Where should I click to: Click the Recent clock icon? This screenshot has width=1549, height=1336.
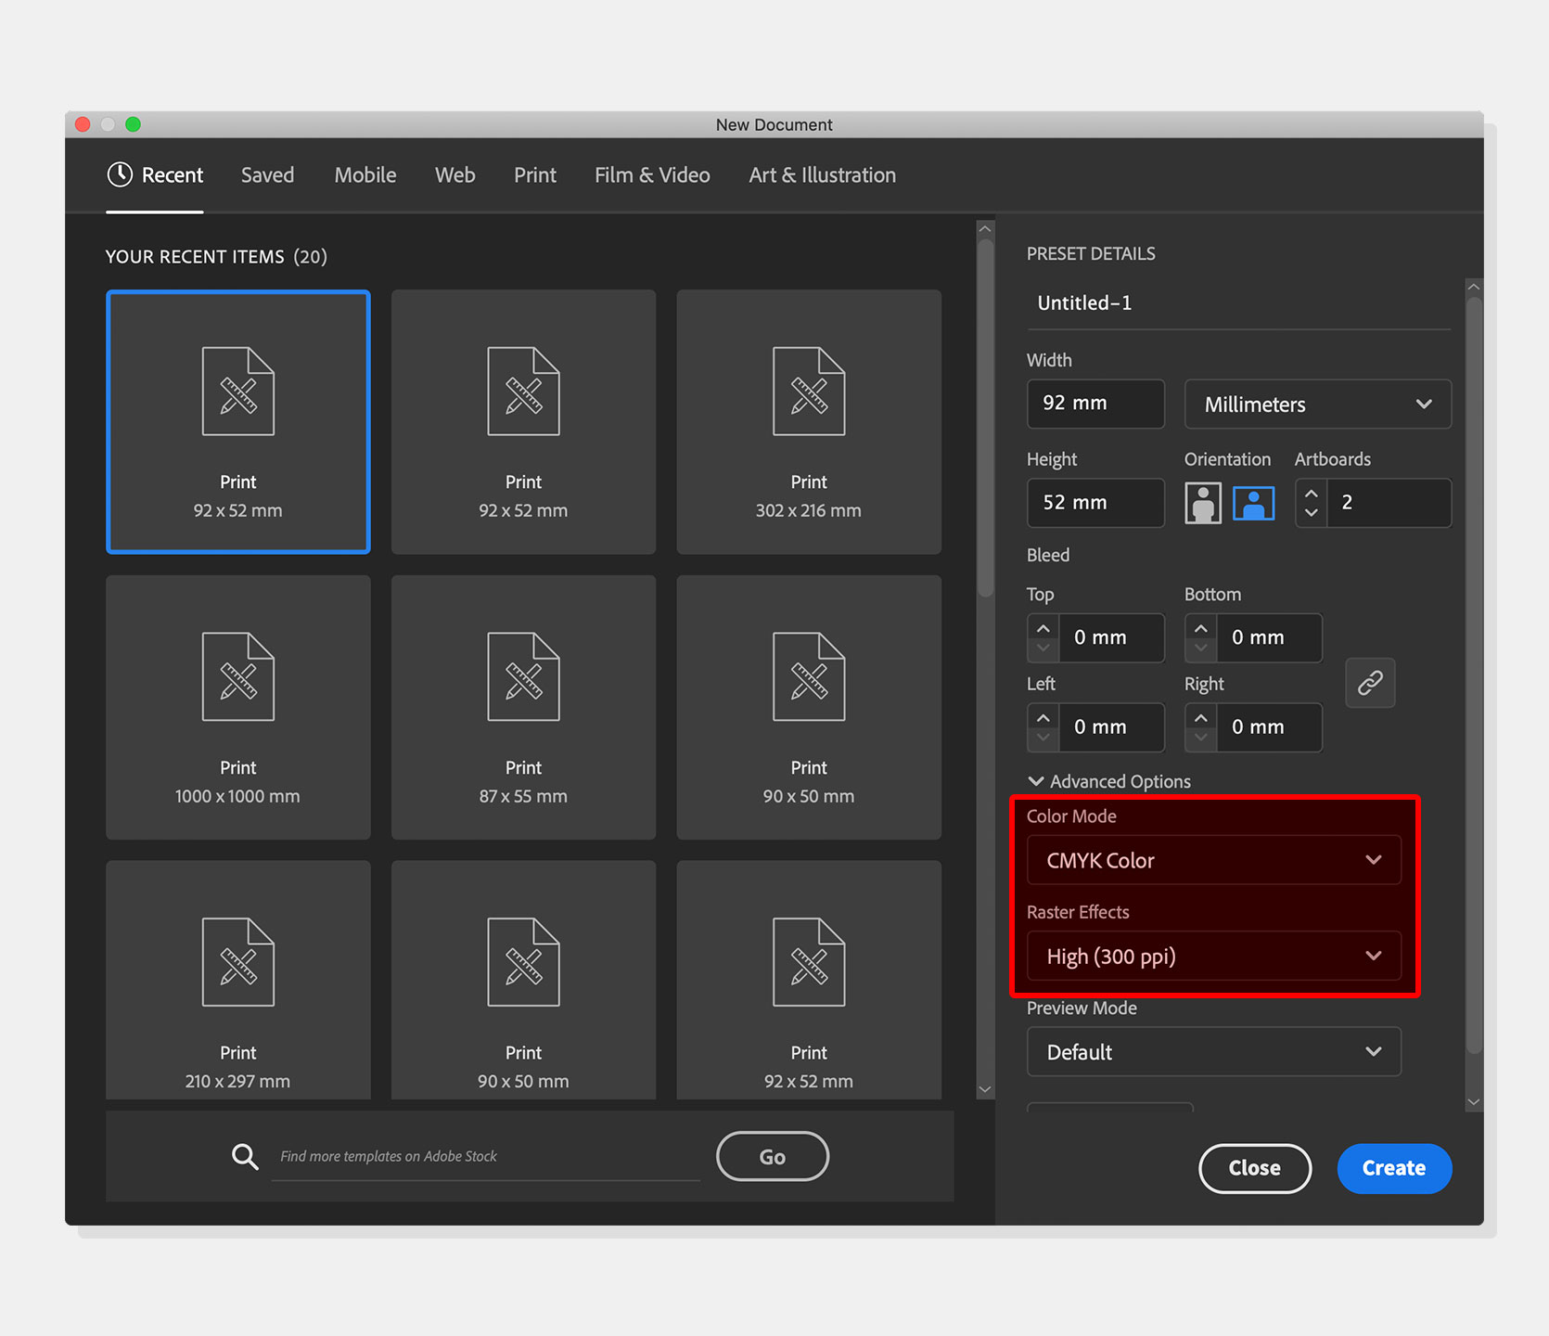click(120, 174)
